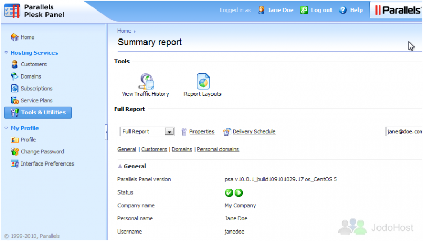This screenshot has height=241, width=423.
Task: Click the Jane Doe user icon
Action: (x=261, y=10)
